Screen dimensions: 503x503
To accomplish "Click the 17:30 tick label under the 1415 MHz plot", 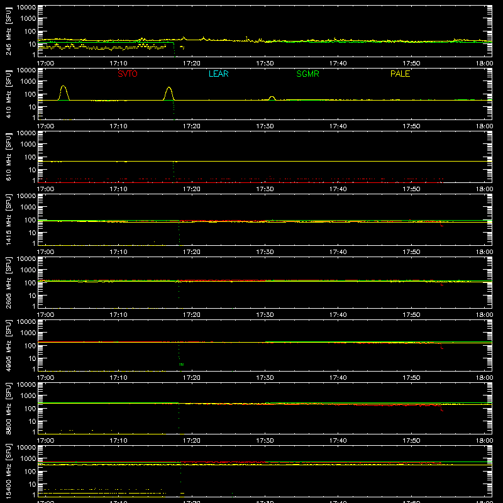I will tap(265, 252).
